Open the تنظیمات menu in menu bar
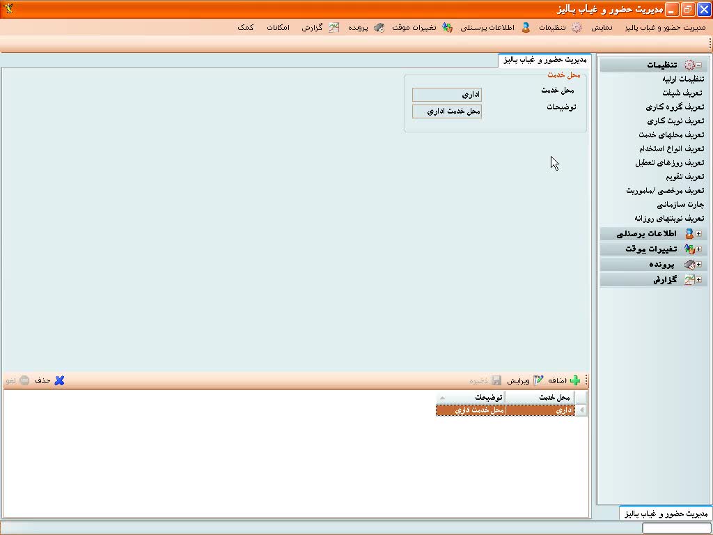 552,28
